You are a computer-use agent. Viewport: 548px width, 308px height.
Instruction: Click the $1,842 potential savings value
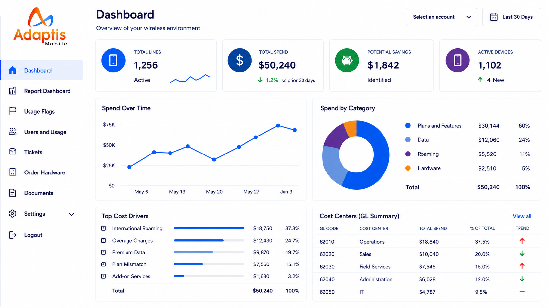click(x=383, y=65)
